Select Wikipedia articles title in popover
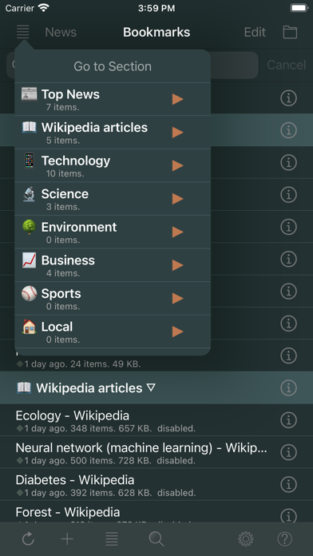This screenshot has height=556, width=313. pos(94,127)
